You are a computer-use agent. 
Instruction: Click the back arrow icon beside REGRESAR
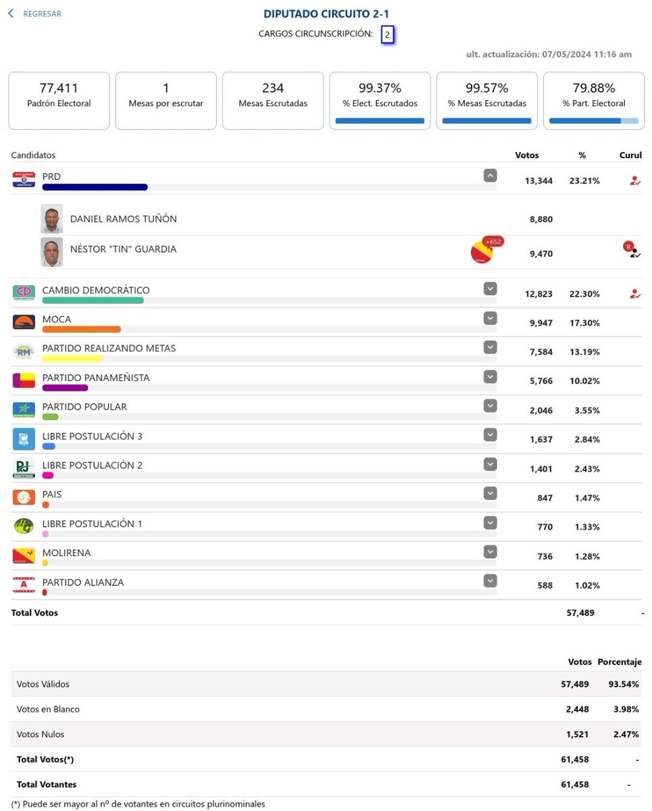click(11, 14)
